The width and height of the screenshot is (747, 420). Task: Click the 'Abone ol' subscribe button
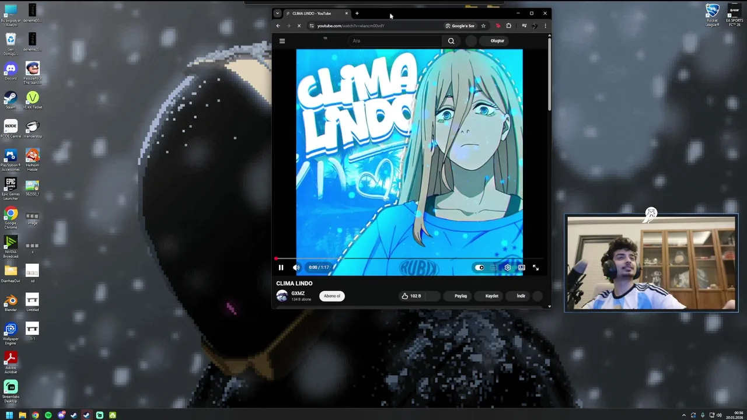point(332,296)
